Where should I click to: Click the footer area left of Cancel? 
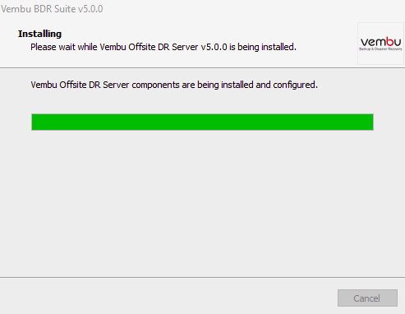pos(164,298)
